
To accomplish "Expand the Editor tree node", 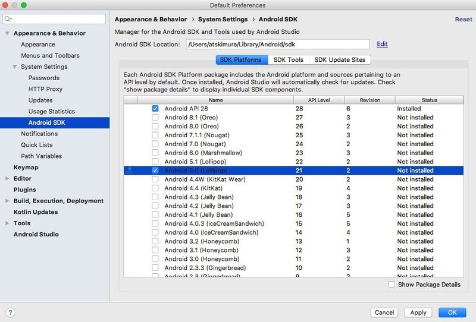I will (x=7, y=179).
